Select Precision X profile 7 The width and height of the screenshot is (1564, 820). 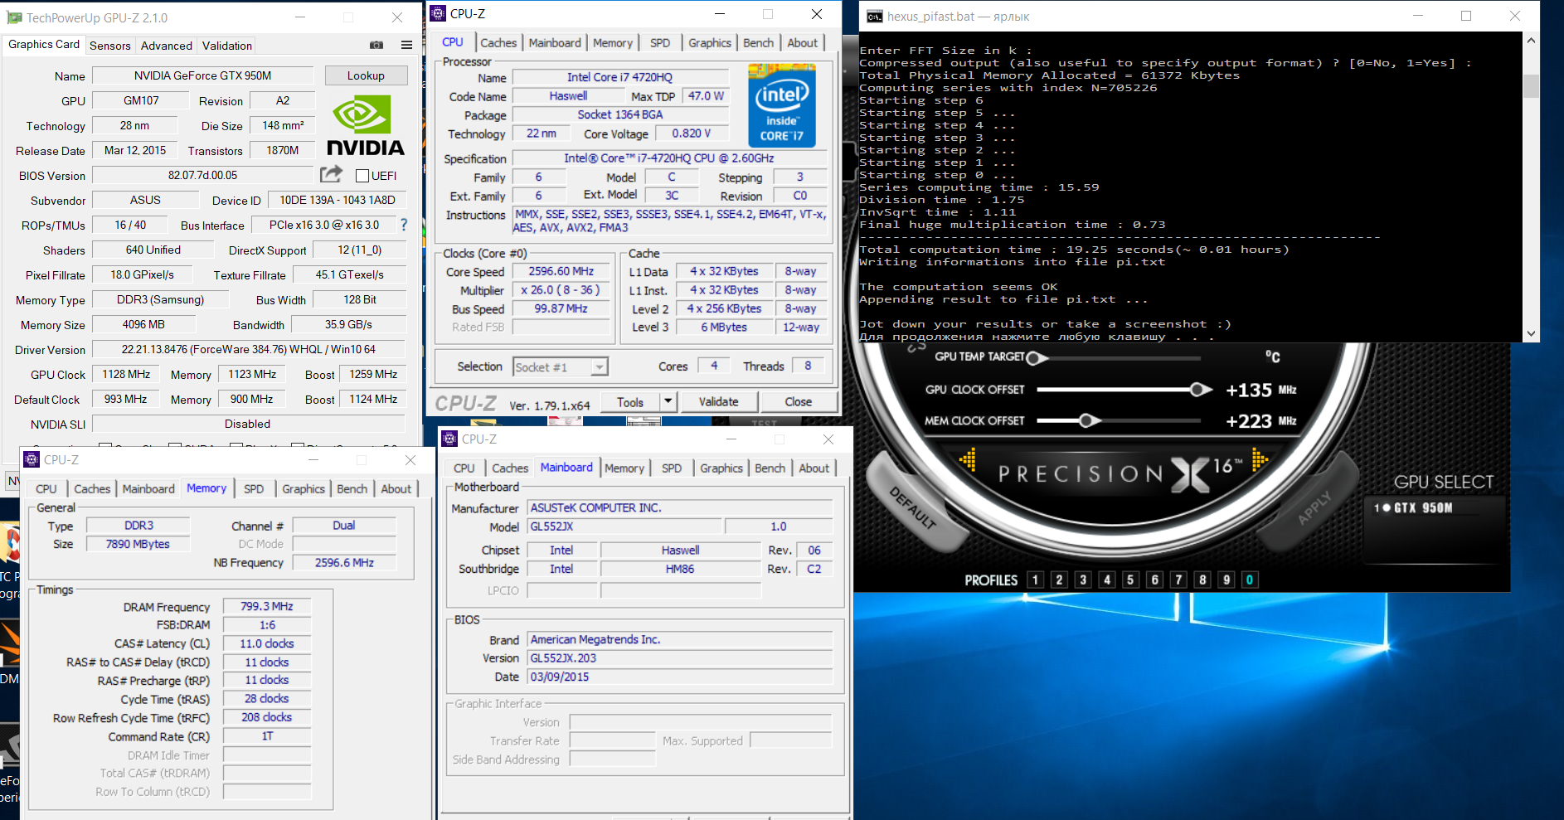tap(1178, 580)
